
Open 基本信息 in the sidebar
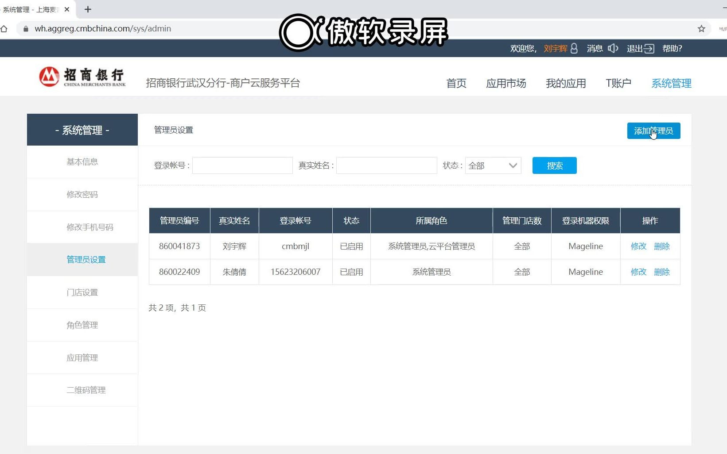pyautogui.click(x=82, y=162)
